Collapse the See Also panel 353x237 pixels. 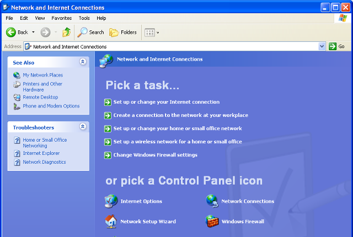coord(83,61)
